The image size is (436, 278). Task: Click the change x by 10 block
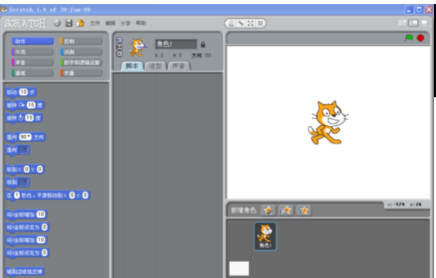26,214
